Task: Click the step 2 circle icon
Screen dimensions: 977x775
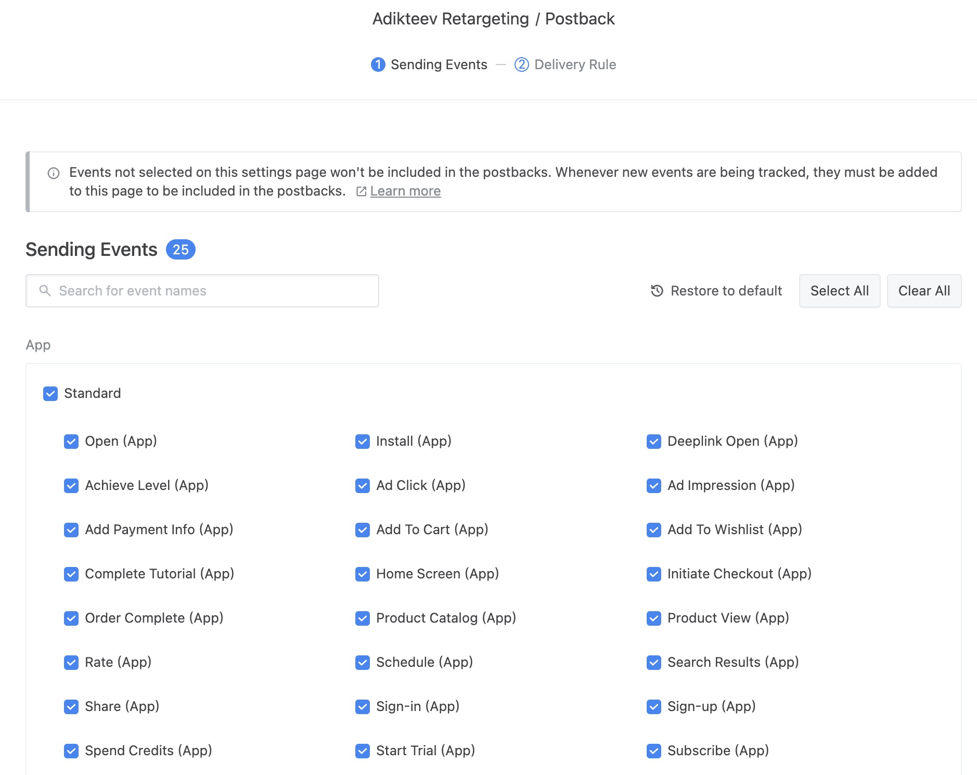Action: [x=521, y=64]
